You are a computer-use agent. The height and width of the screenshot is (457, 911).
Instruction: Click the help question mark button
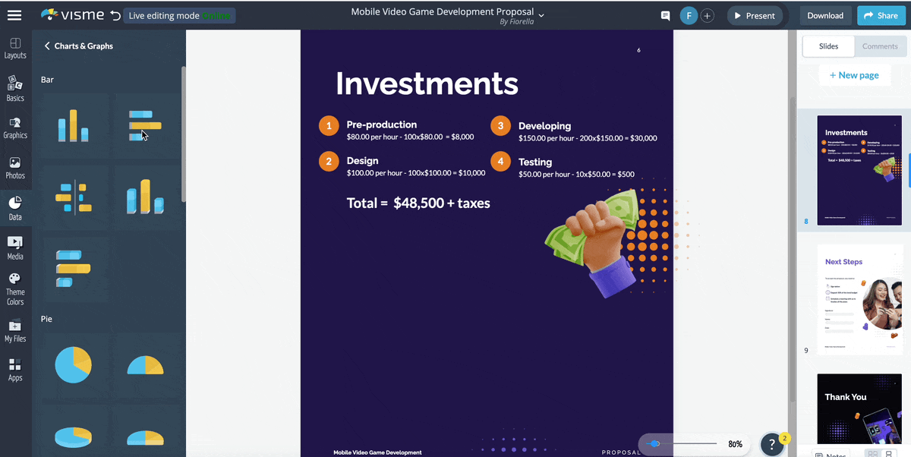[772, 443]
